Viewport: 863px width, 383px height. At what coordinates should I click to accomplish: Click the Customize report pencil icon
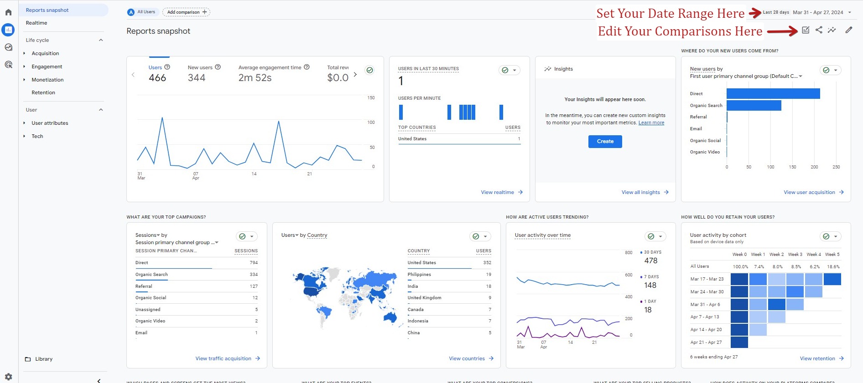pyautogui.click(x=848, y=30)
